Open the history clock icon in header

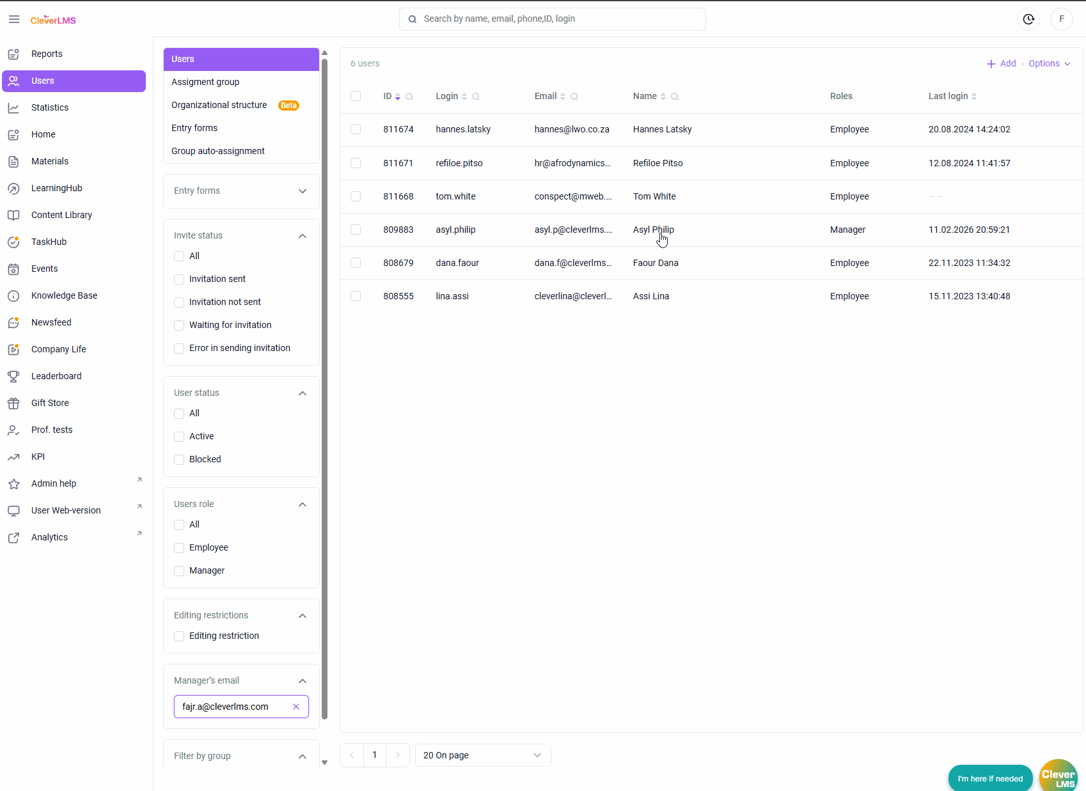(1028, 19)
